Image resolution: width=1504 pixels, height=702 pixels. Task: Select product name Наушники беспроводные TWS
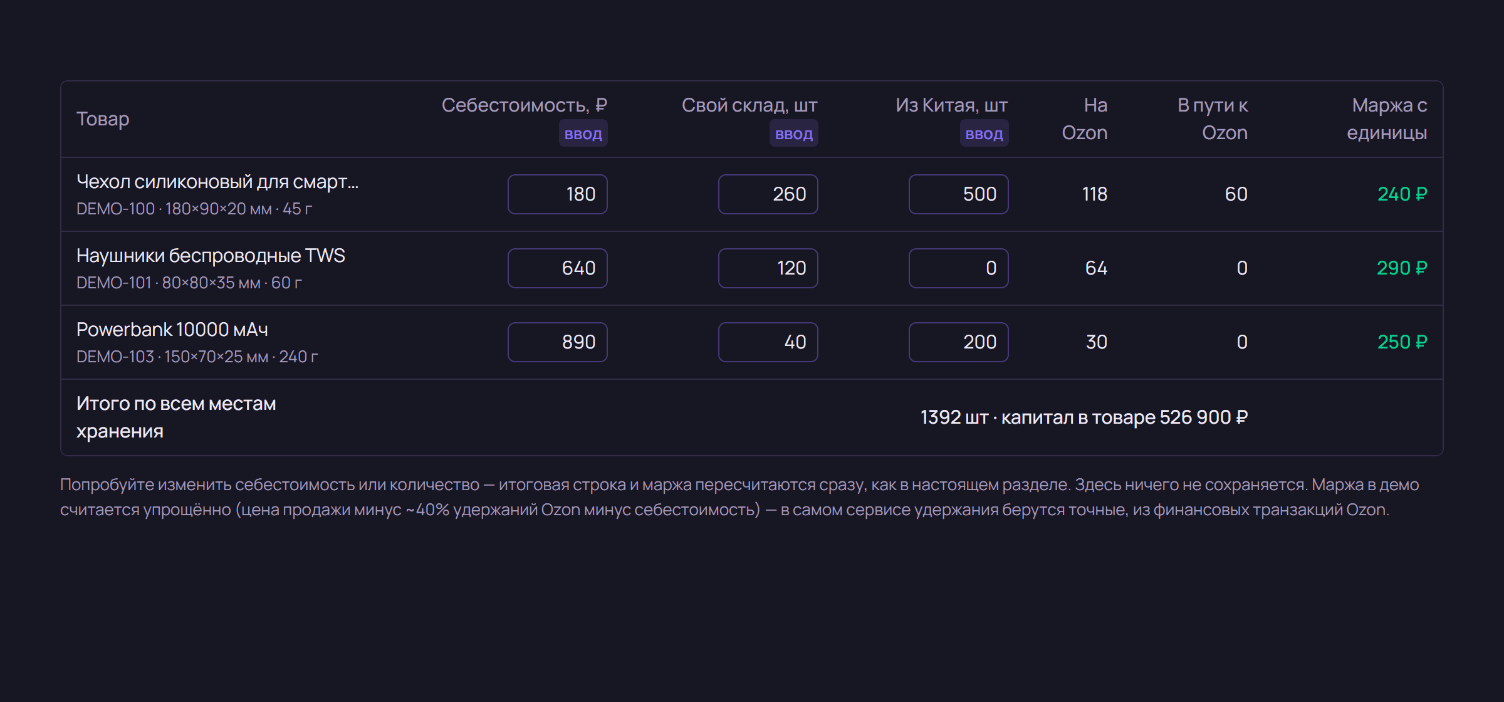(x=211, y=256)
